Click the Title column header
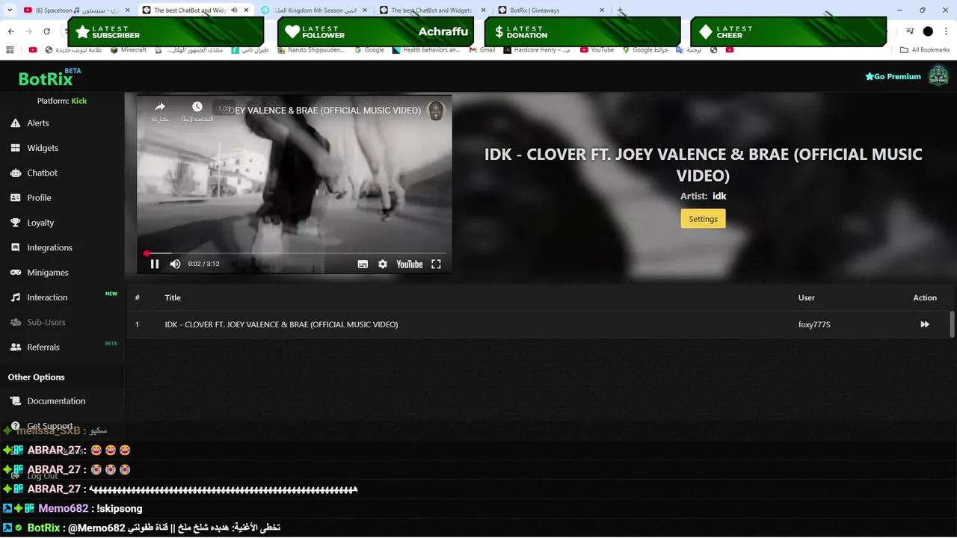This screenshot has height=538, width=957. pyautogui.click(x=173, y=297)
